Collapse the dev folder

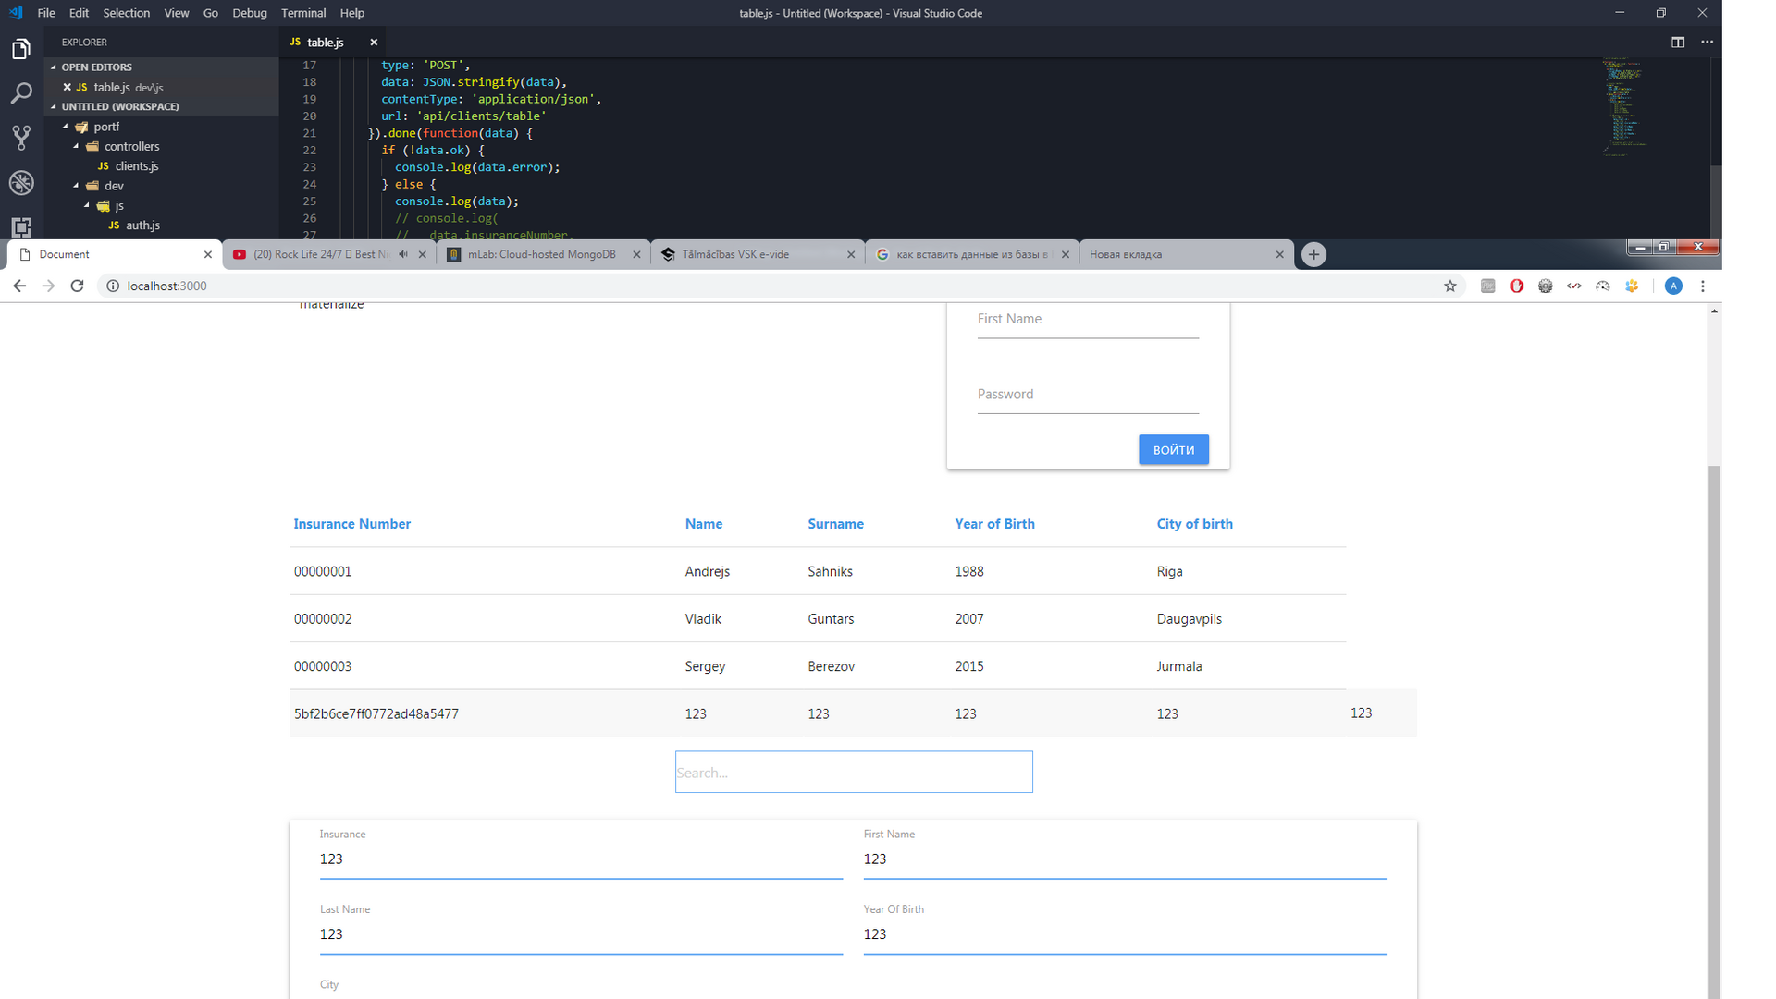pyautogui.click(x=77, y=186)
